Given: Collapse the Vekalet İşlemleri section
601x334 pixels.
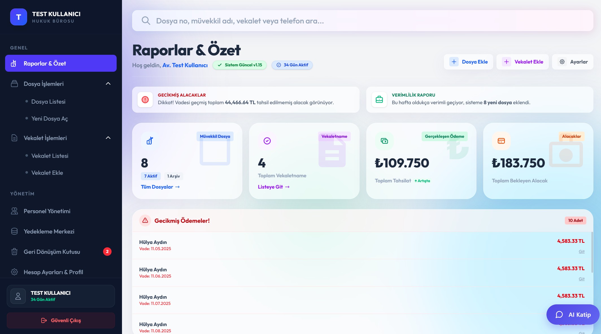Looking at the screenshot, I should [108, 138].
